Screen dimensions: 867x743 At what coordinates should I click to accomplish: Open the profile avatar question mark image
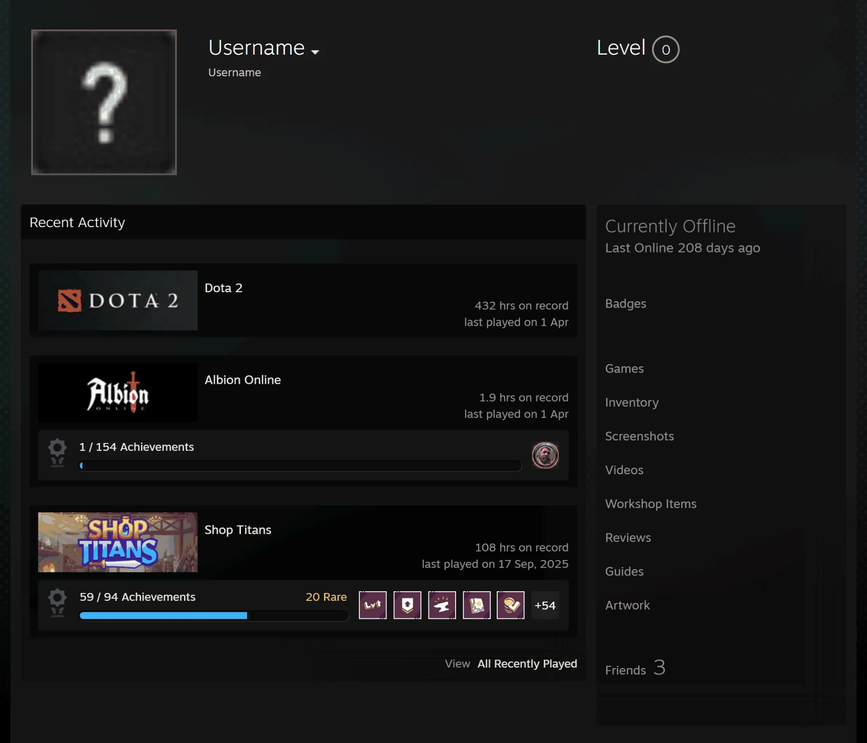(104, 102)
